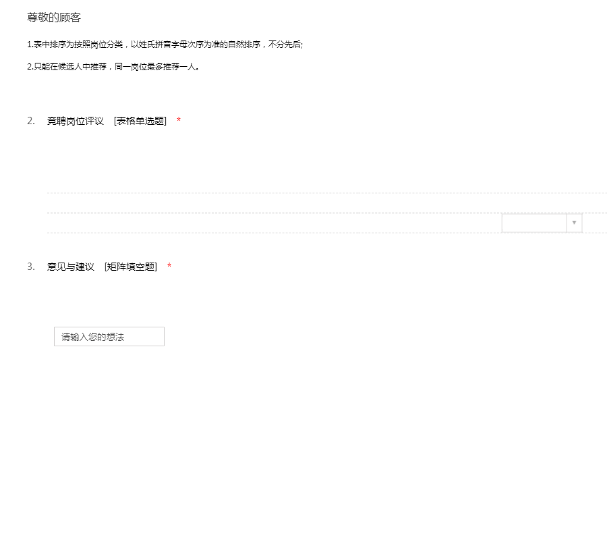Open the empty dropdown in the 竞聘岗位评议 table

coord(542,223)
